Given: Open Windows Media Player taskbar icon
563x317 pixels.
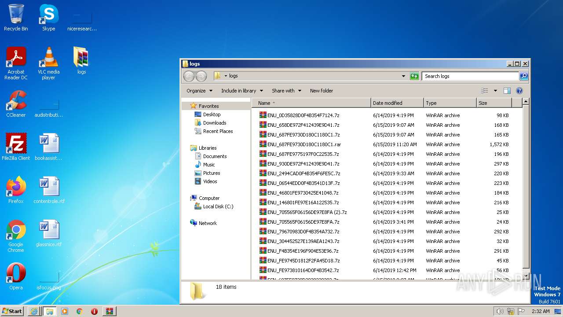Looking at the screenshot, I should [65, 311].
